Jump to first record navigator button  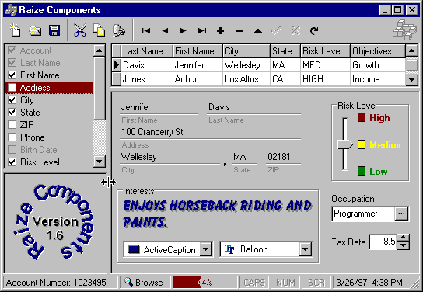click(146, 31)
